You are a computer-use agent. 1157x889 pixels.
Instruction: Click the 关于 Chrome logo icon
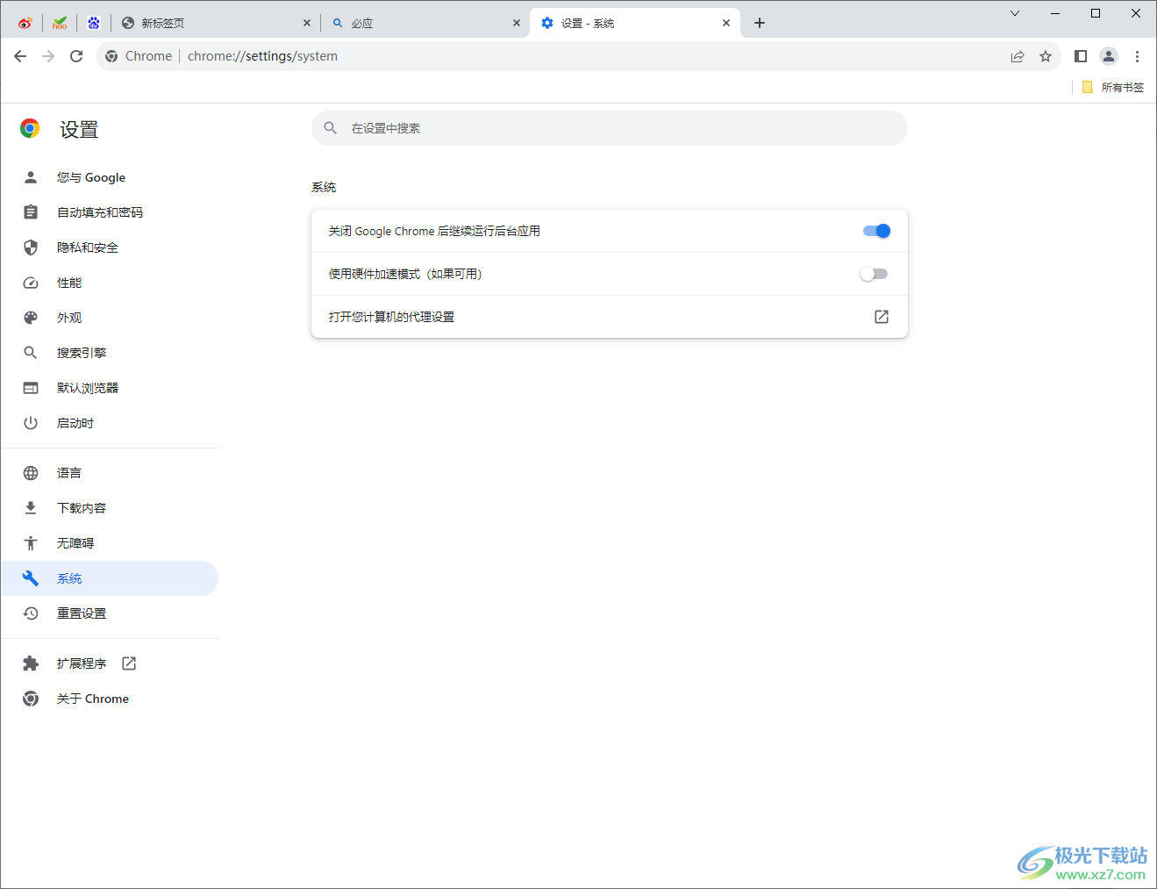click(31, 699)
